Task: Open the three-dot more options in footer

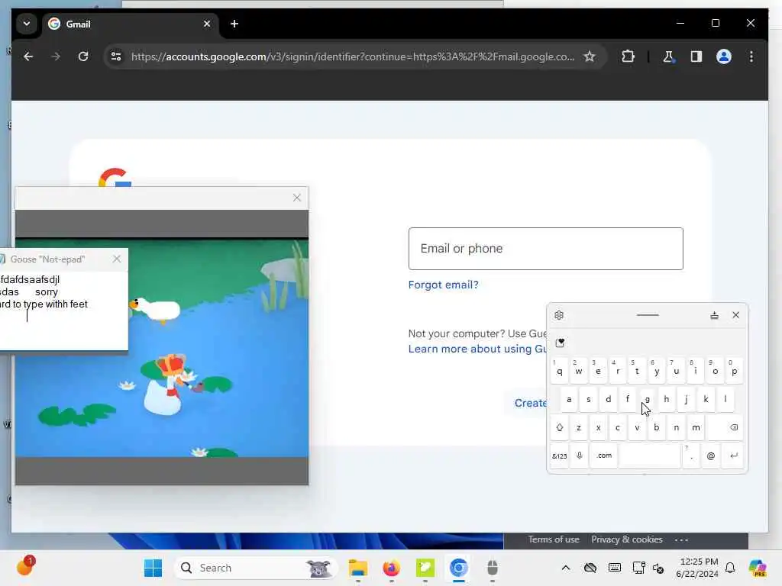Action: point(681,539)
